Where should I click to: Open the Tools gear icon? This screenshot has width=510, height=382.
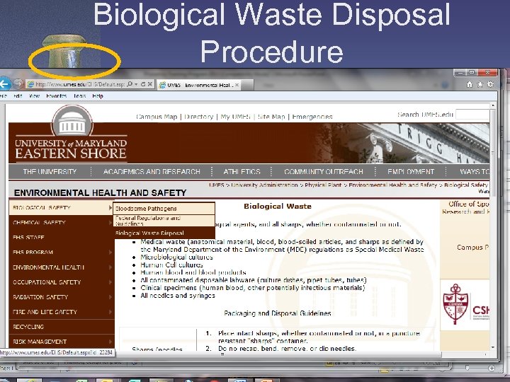(x=490, y=84)
